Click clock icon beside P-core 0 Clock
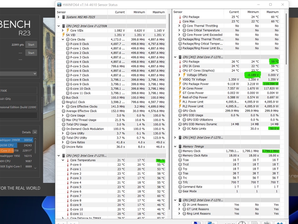Image resolution: width=298 pixels, height=224 pixels. click(68, 44)
